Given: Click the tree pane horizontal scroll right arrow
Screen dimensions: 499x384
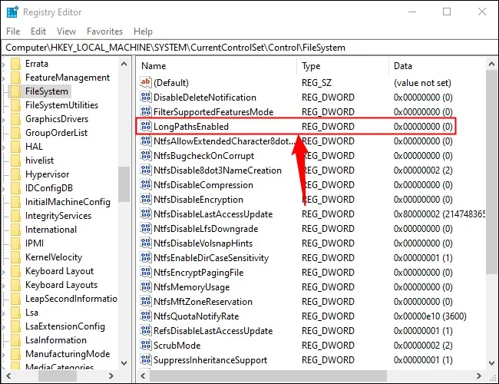Looking at the screenshot, I should (x=111, y=376).
